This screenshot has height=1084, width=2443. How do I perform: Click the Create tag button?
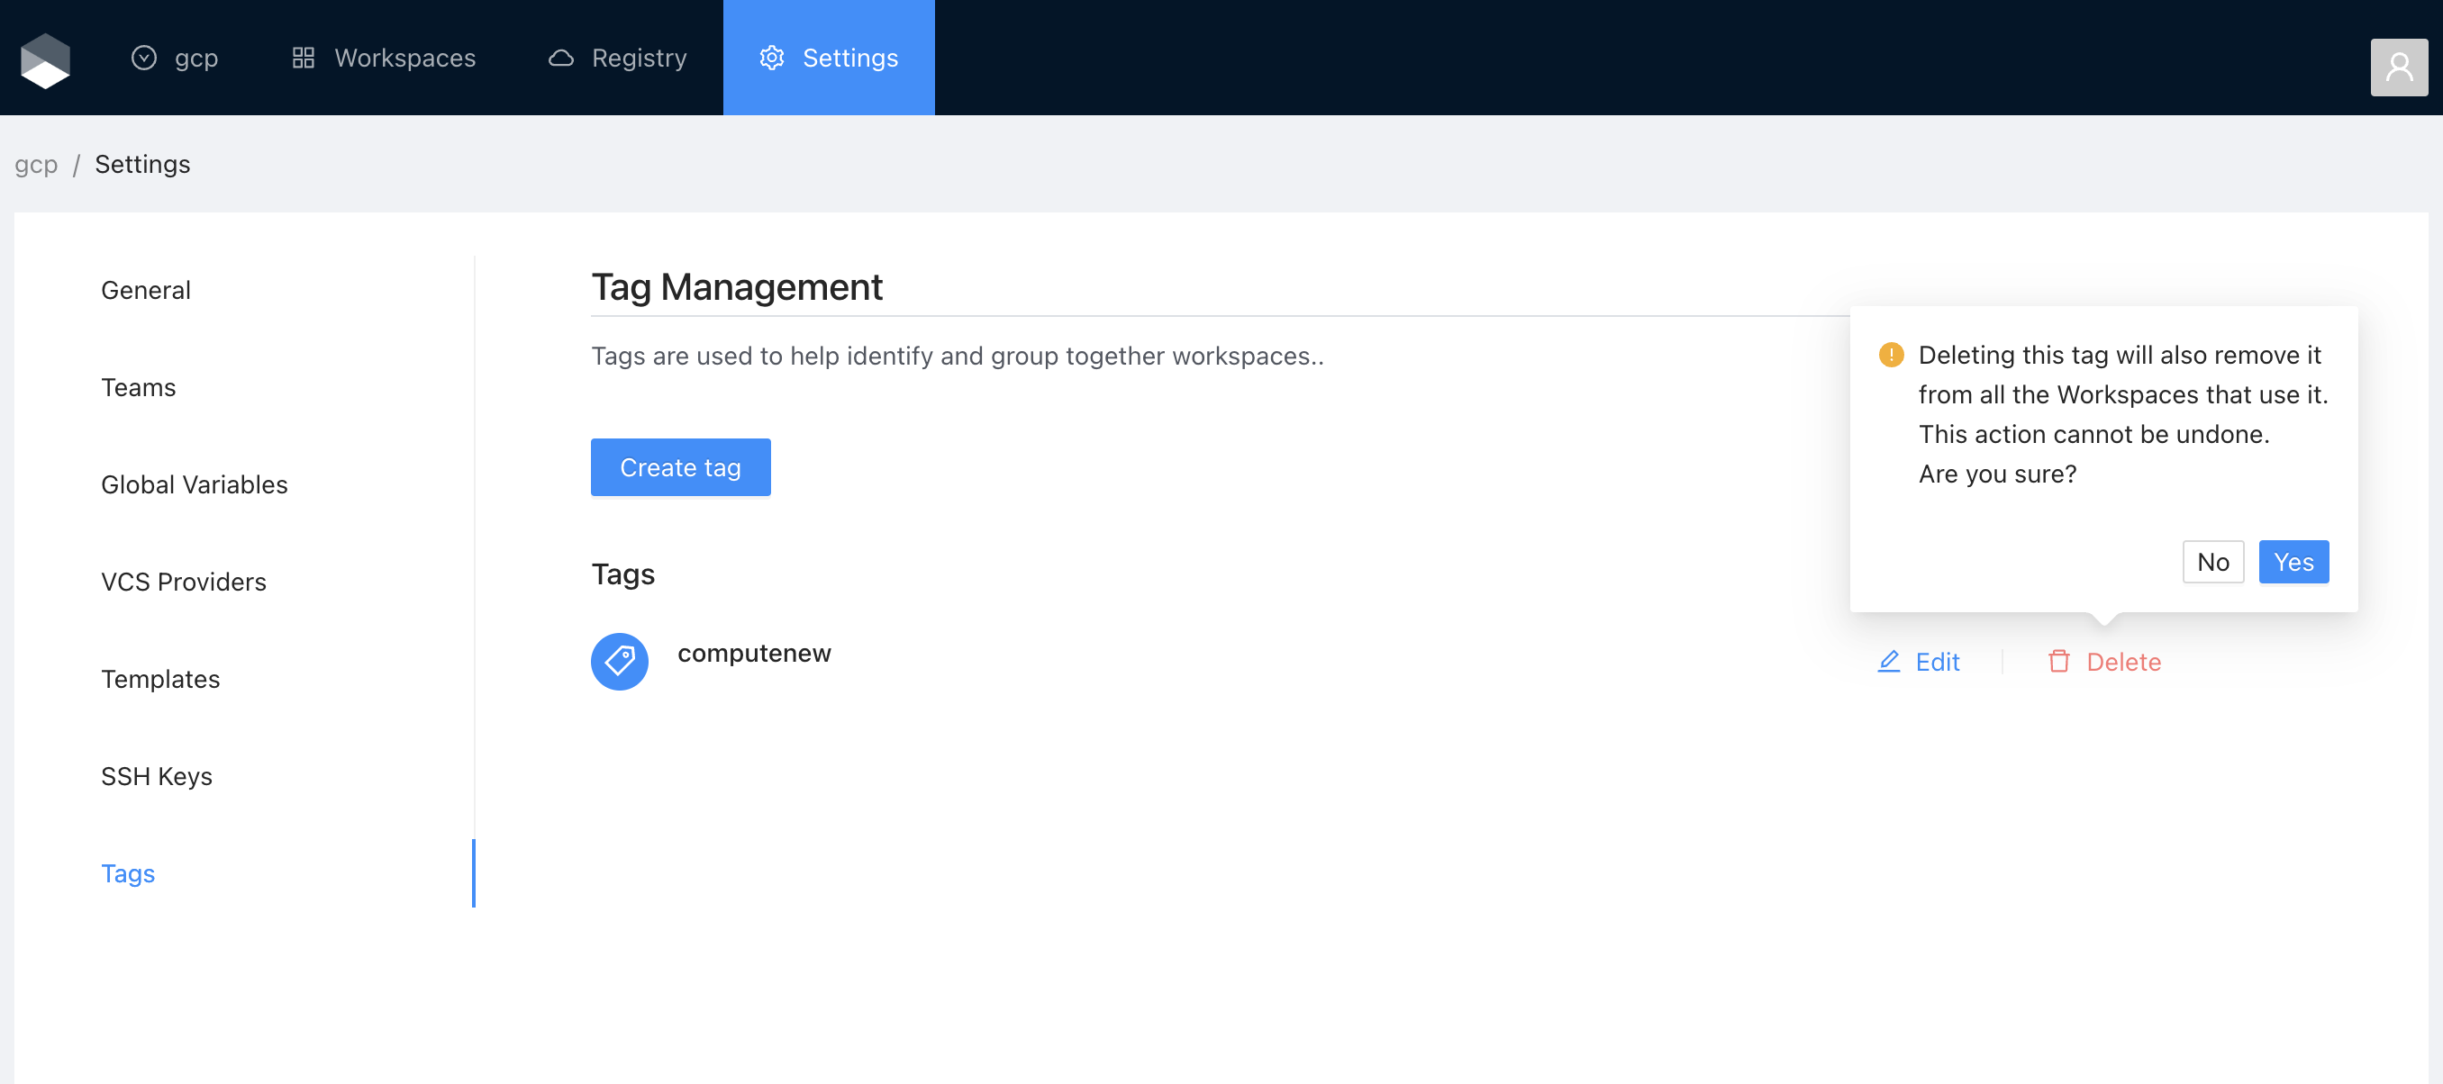pos(680,467)
